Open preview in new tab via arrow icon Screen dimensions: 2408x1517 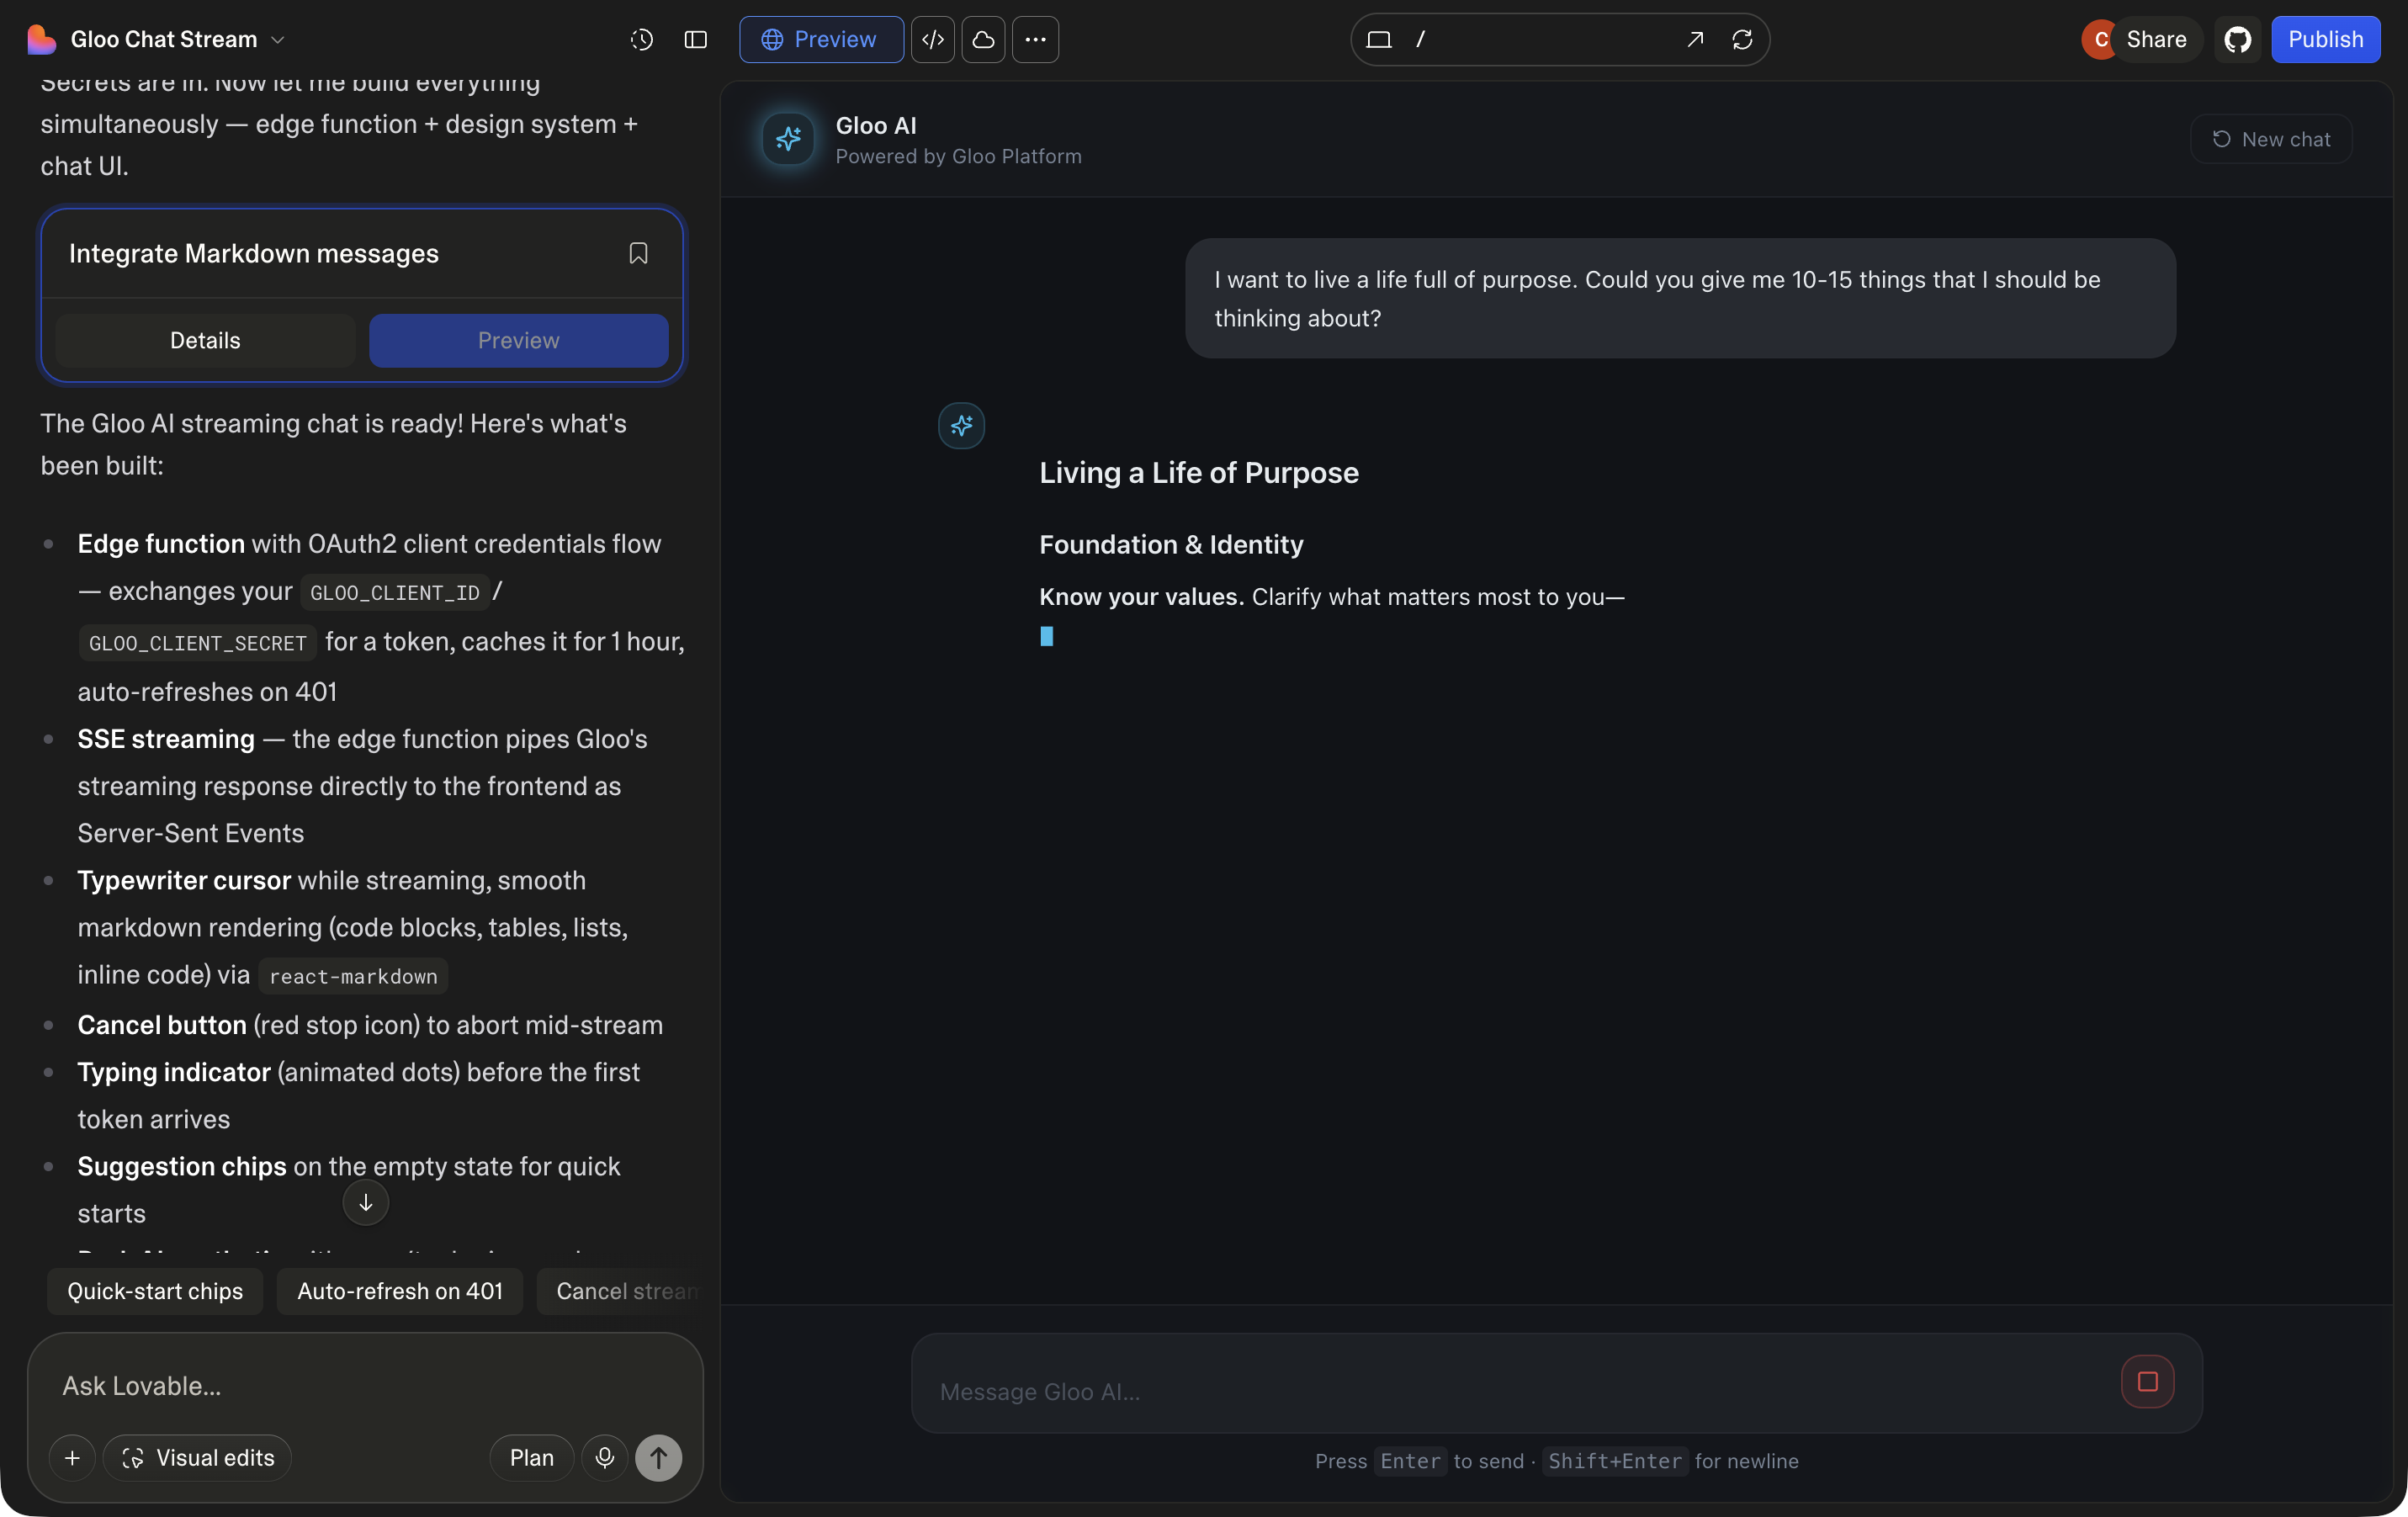pyautogui.click(x=1694, y=40)
